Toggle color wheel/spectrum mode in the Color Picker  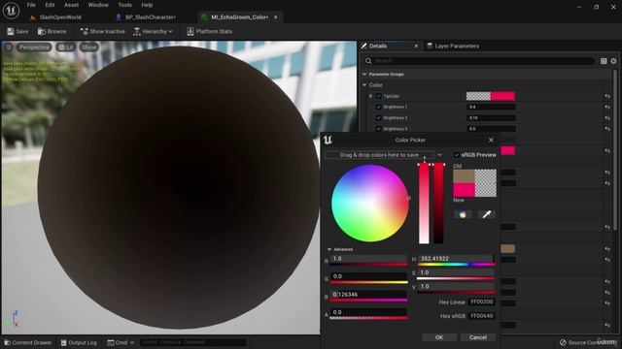[463, 214]
